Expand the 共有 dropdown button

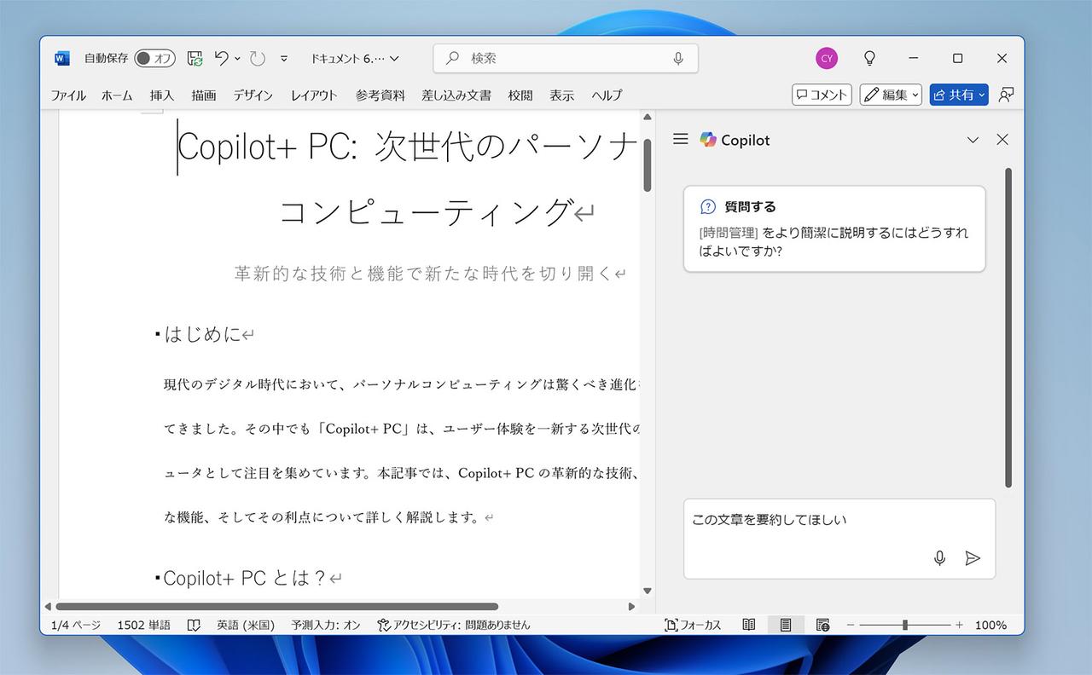[x=981, y=95]
